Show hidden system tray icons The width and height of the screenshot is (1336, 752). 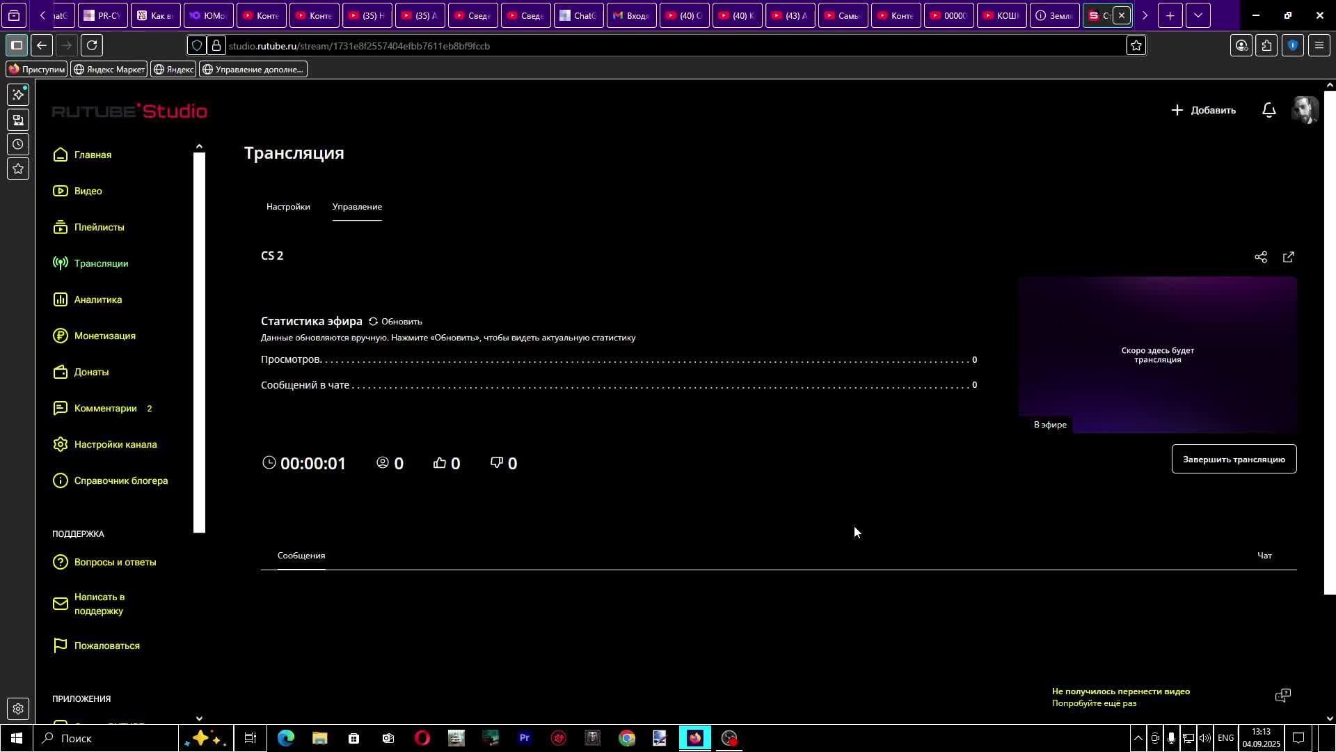1138,738
